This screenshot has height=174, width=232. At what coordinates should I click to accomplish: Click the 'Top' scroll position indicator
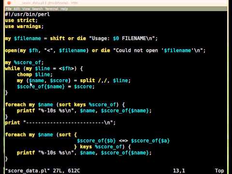pos(219,171)
